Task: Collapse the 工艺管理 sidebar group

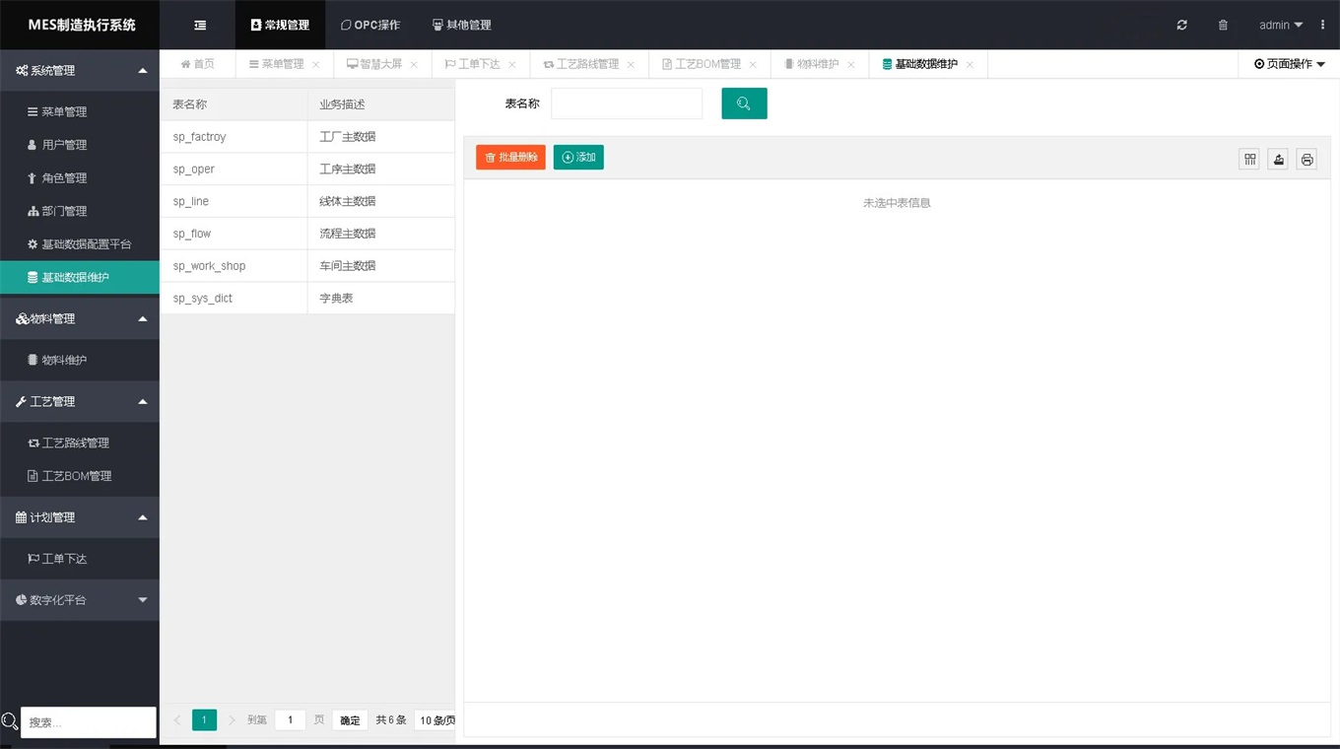Action: click(80, 401)
